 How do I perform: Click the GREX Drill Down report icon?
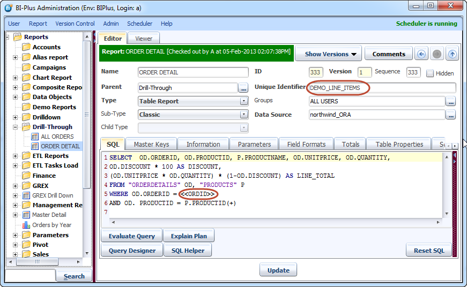26,195
